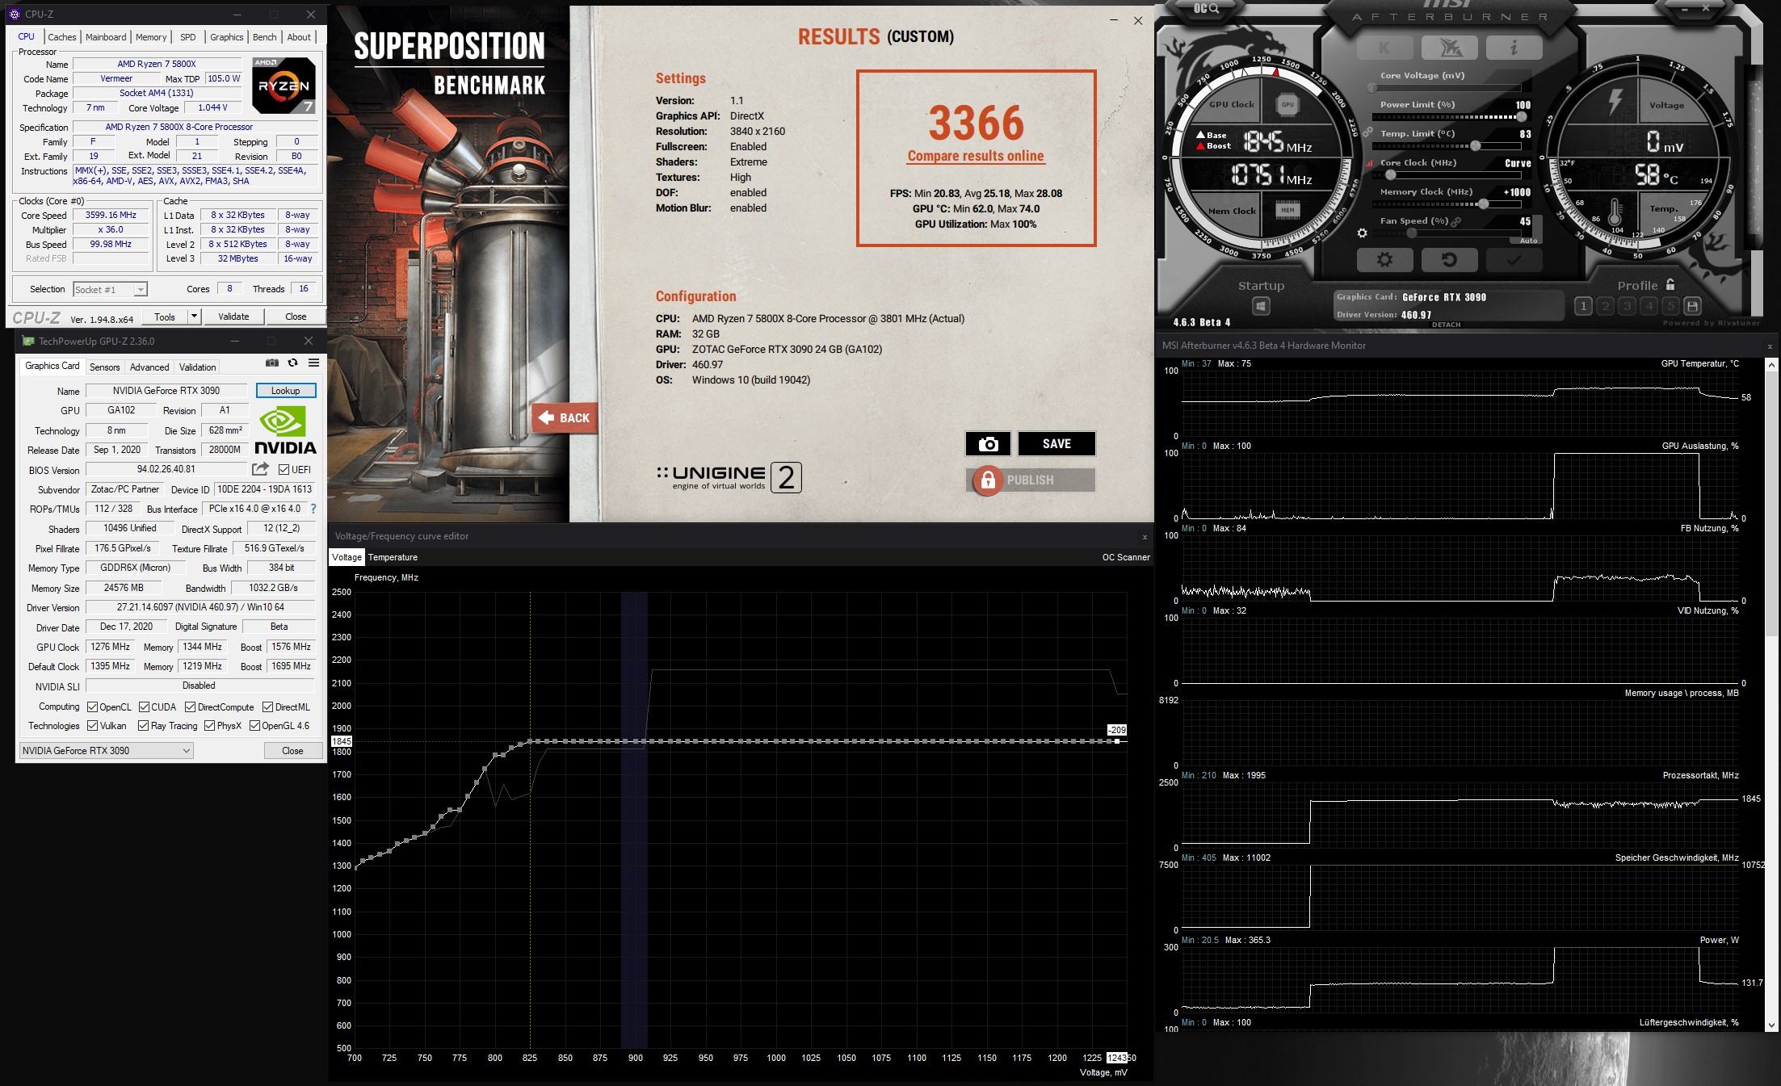Open the Tools dropdown arrow in CPU-Z
Viewport: 1781px width, 1086px height.
194,317
